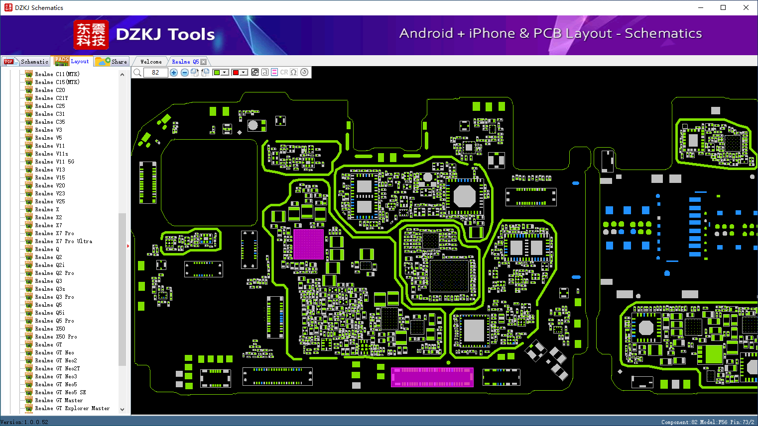The width and height of the screenshot is (758, 426).
Task: Select Realme V13 in the list
Action: pyautogui.click(x=50, y=170)
